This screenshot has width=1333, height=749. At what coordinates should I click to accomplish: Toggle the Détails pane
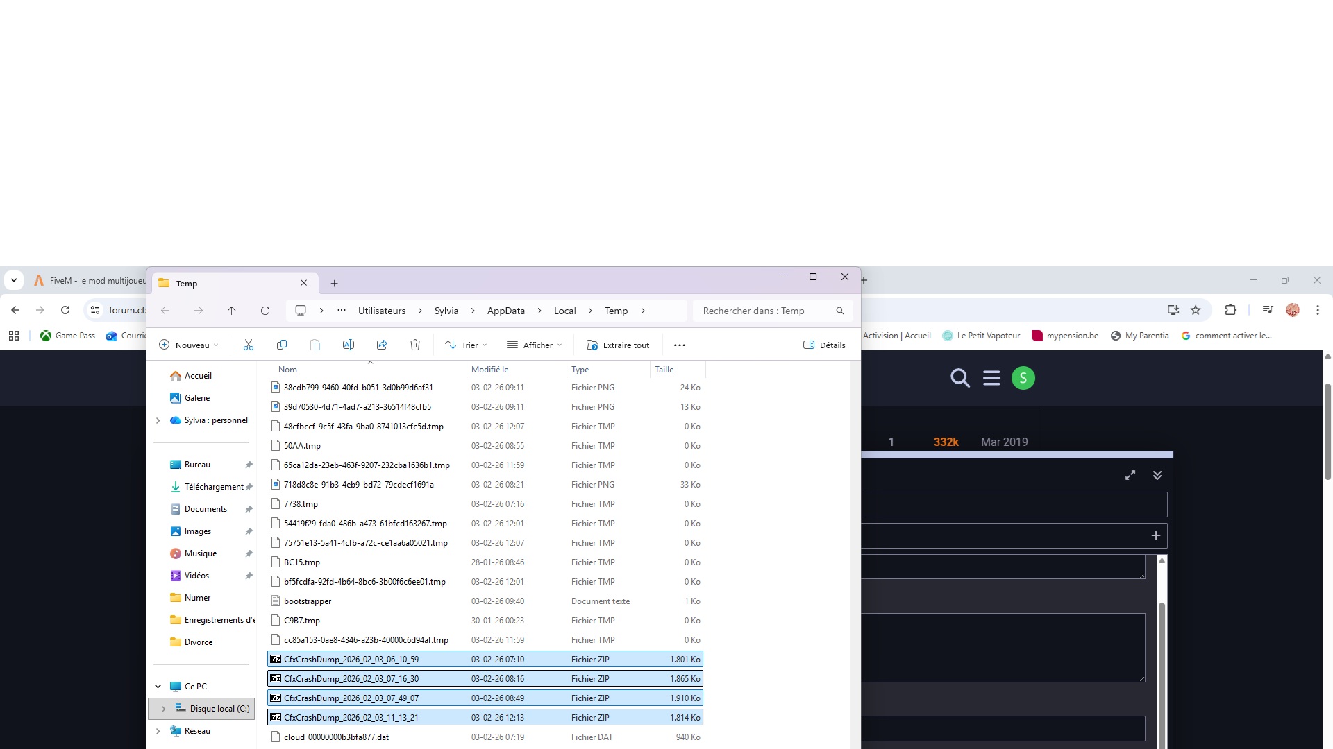tap(824, 345)
